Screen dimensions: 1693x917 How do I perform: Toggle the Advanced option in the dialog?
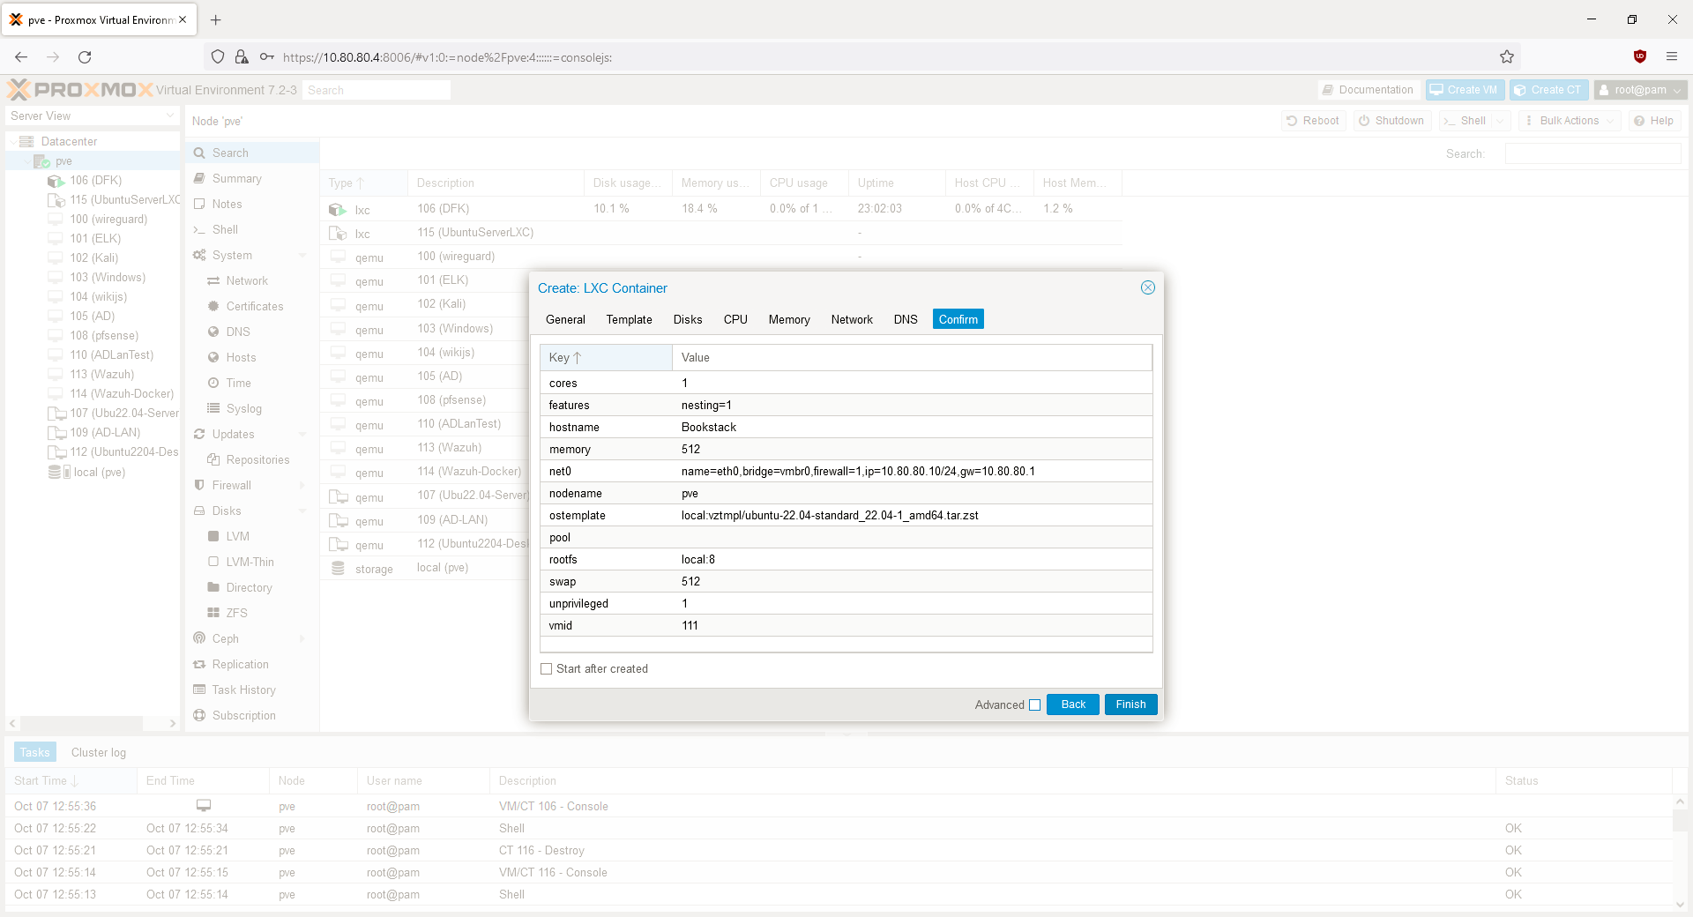[1033, 705]
